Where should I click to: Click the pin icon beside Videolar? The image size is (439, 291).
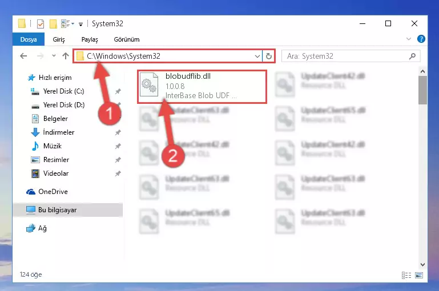118,173
